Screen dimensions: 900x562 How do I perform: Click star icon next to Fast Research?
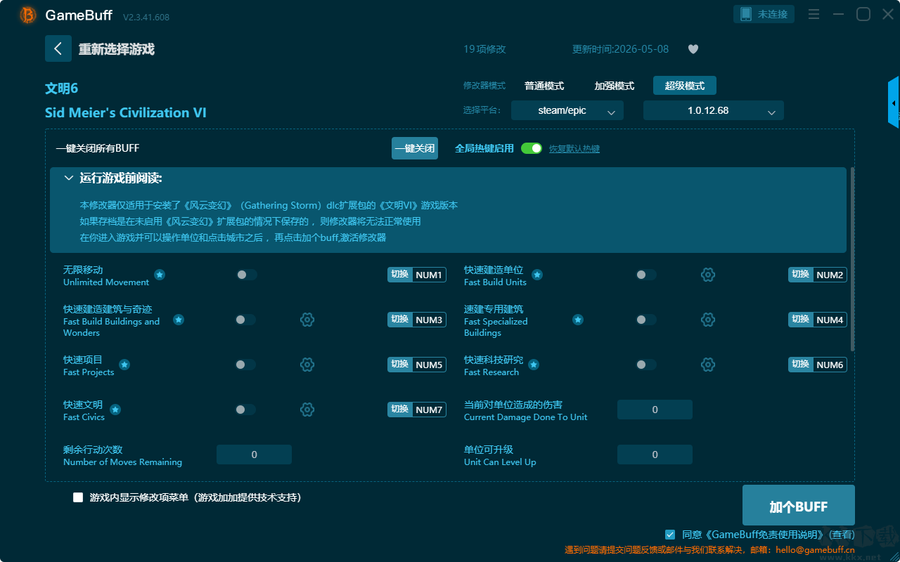click(x=534, y=365)
